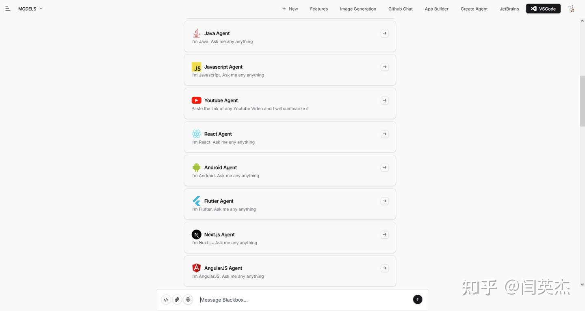
Task: Start a New chat
Action: (290, 9)
